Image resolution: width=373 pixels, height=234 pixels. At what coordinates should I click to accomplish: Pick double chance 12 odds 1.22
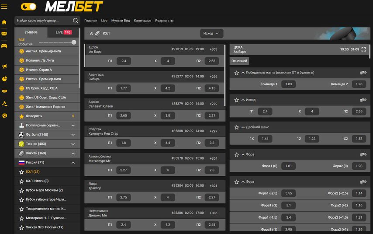312,139
